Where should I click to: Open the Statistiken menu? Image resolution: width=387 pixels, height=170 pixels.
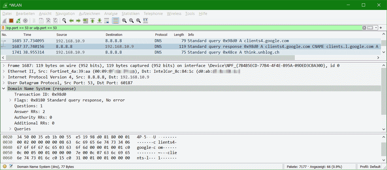point(130,14)
